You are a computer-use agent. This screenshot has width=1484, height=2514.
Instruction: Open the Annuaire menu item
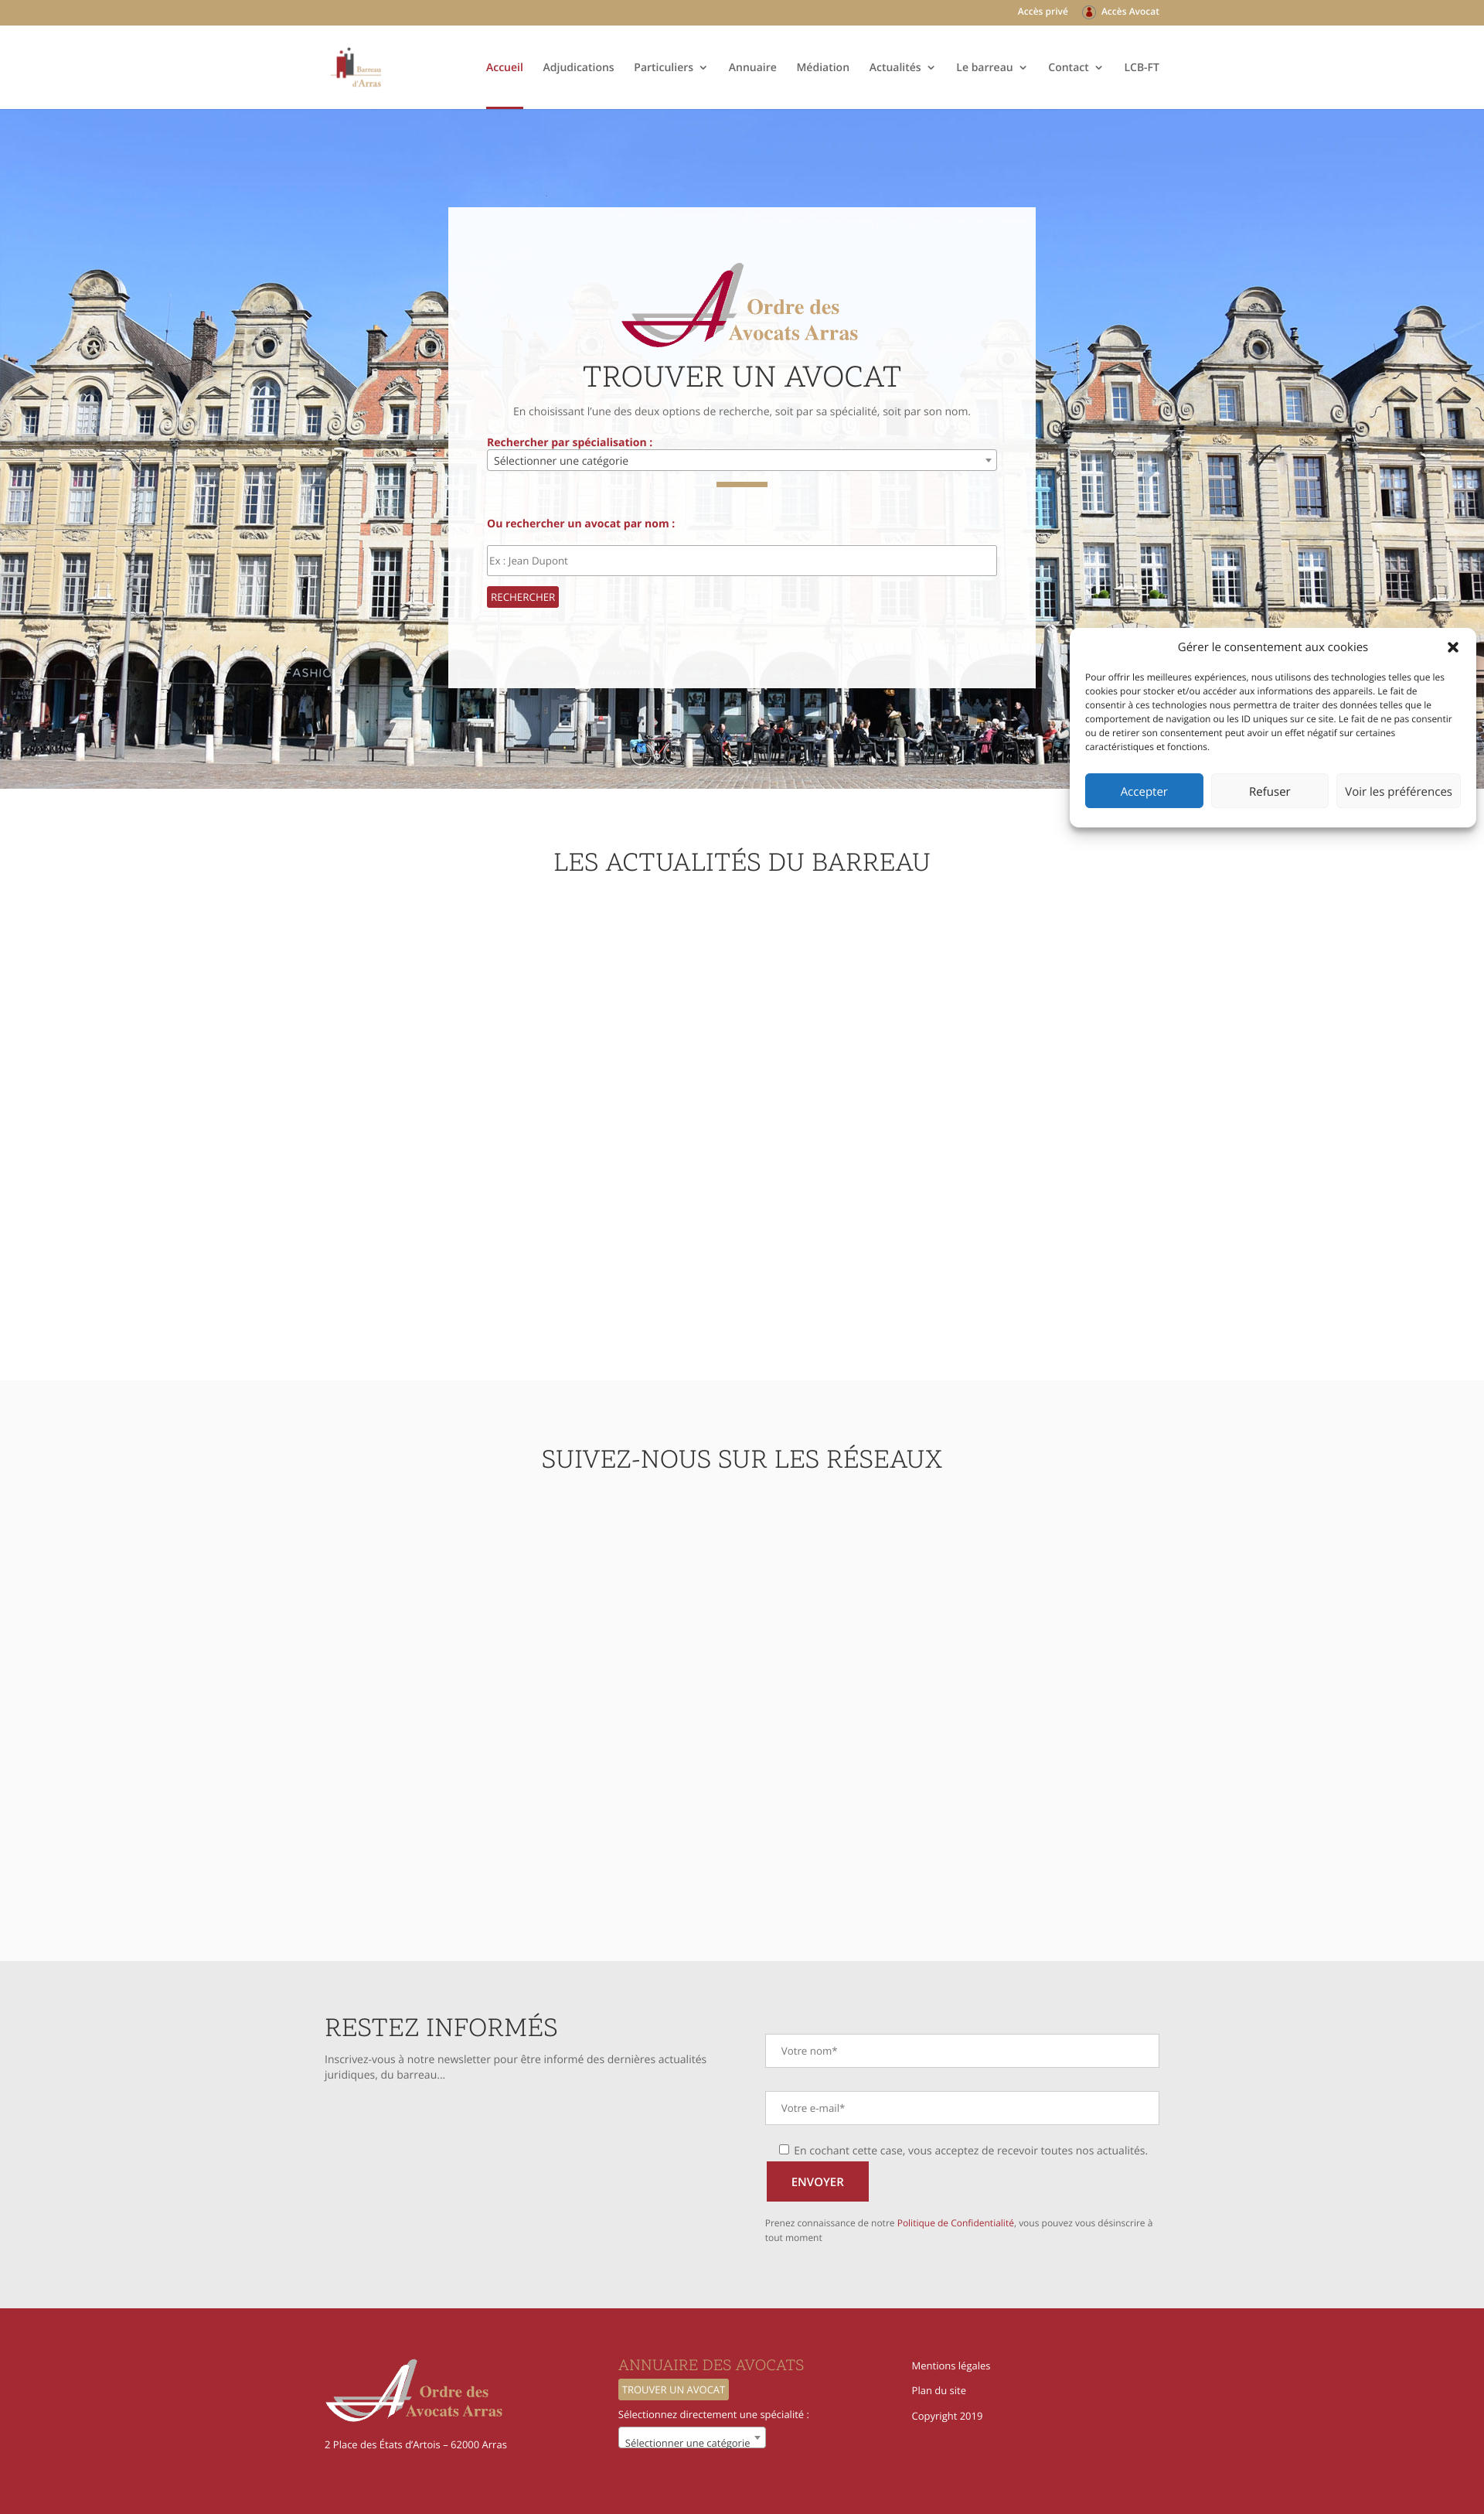(x=752, y=67)
